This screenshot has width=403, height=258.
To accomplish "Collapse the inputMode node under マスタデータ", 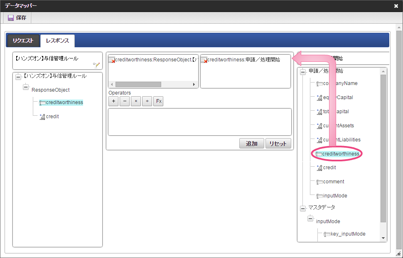I will (310, 219).
